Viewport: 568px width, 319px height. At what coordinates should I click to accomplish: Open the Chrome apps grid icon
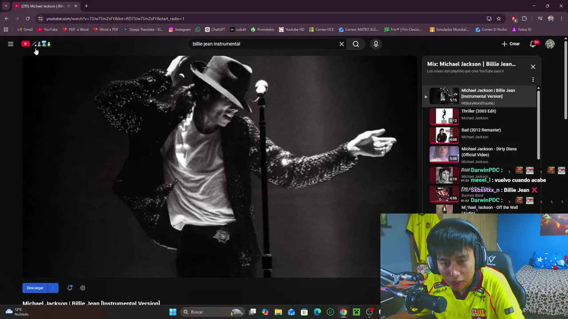coord(6,30)
